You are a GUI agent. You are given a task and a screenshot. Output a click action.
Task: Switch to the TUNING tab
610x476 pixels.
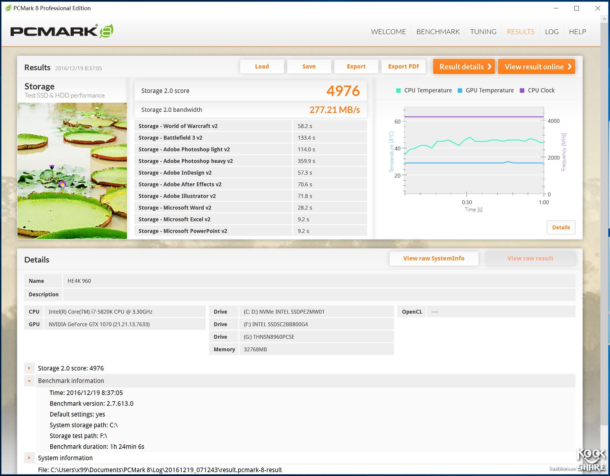point(483,32)
